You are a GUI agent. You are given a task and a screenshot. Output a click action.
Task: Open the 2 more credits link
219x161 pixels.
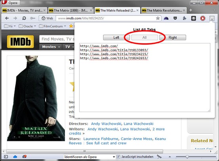point(158,129)
